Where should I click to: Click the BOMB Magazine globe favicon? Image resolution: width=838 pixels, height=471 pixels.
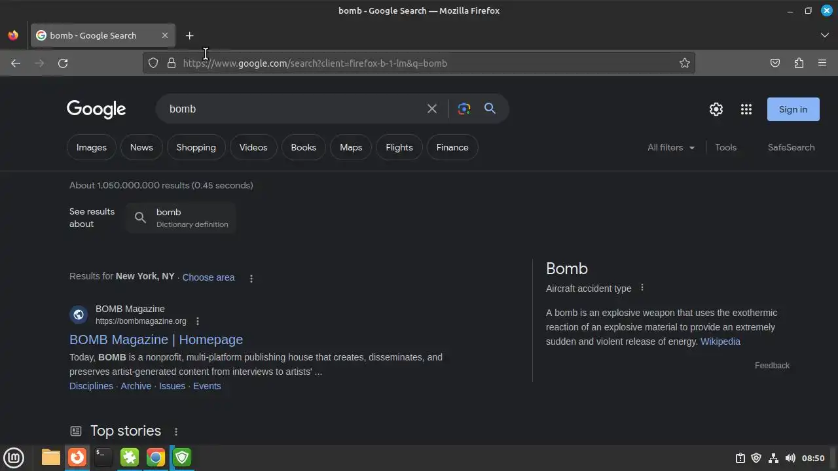(x=79, y=315)
